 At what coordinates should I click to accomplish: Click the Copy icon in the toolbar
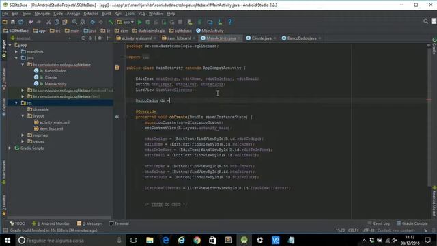pos(57,22)
